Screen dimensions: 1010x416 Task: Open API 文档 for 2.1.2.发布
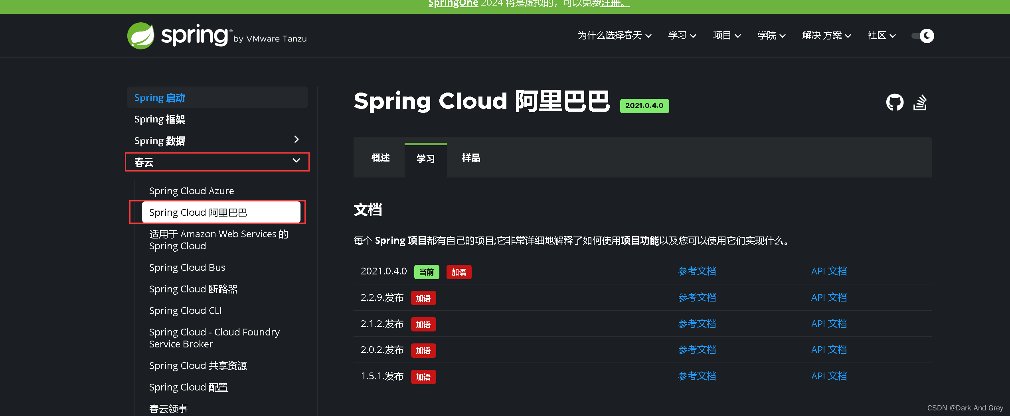[x=829, y=324]
